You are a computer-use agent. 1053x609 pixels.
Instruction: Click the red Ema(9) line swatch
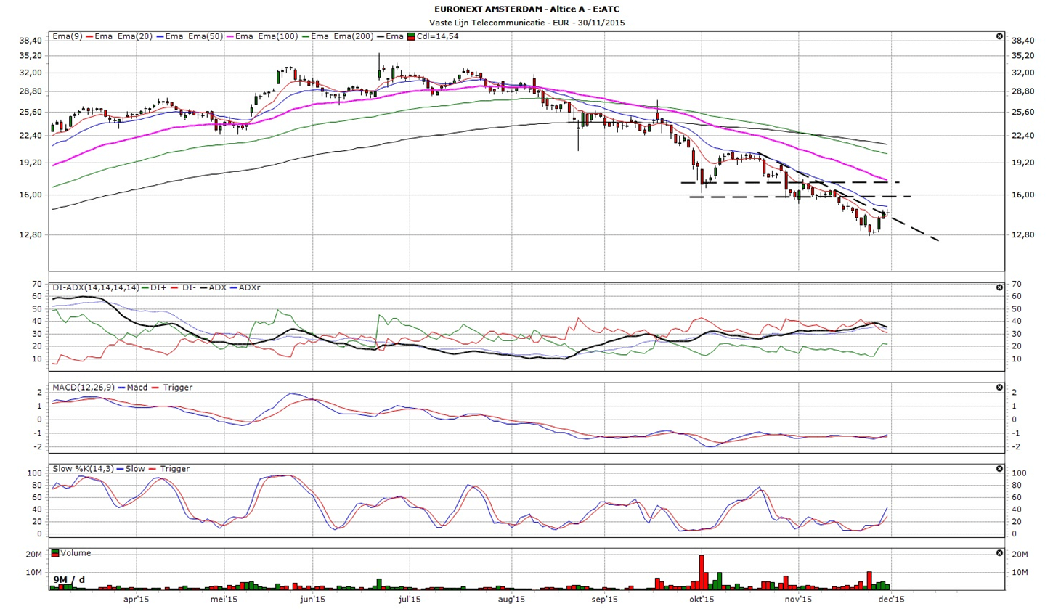pyautogui.click(x=90, y=36)
